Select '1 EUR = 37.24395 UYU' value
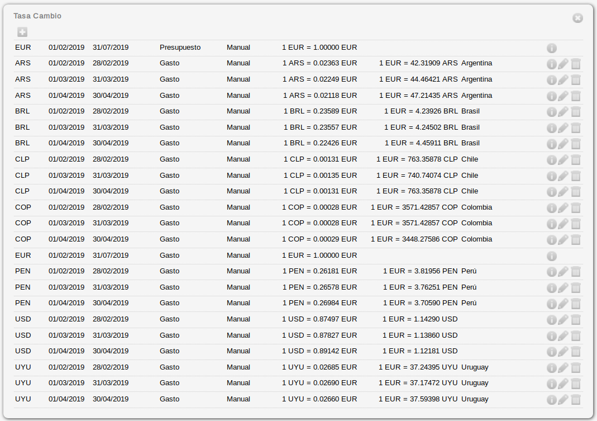Image resolution: width=597 pixels, height=421 pixels. point(418,367)
